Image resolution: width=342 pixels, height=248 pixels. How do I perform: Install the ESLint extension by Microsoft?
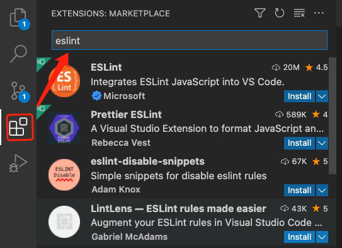pos(299,96)
